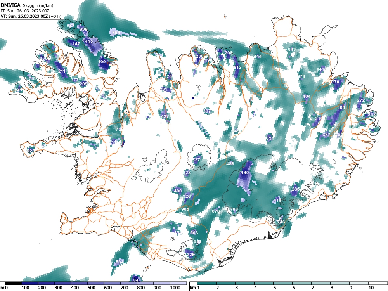The height and width of the screenshot is (291, 388).
Task: Click the 488 visibility value
Action: 230,164
